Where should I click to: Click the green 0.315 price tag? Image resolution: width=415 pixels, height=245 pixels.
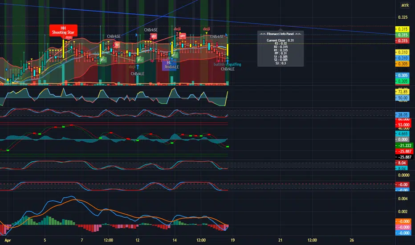point(402,35)
